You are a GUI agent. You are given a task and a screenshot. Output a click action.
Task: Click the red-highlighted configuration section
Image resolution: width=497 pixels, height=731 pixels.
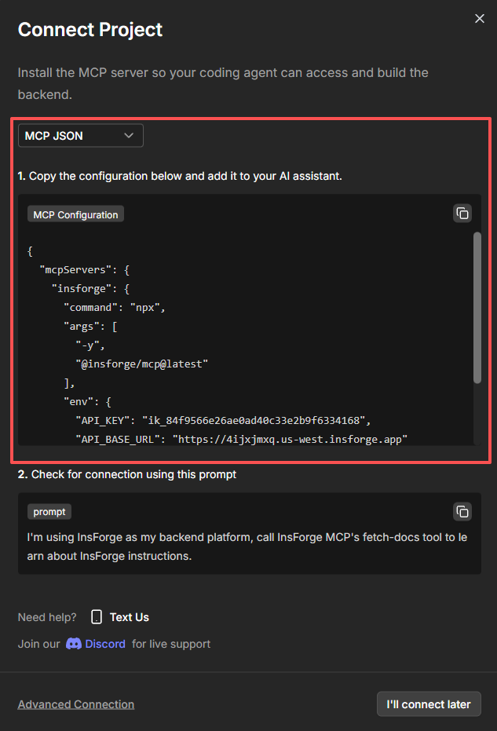[250, 291]
